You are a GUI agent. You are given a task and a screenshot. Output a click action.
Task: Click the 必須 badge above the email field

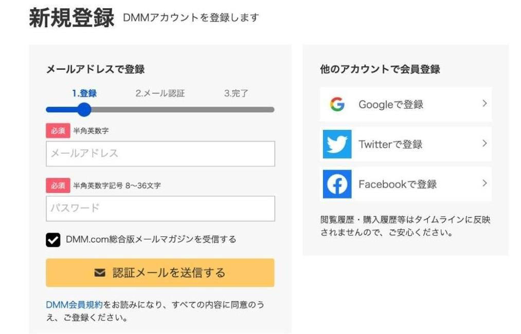click(x=58, y=131)
